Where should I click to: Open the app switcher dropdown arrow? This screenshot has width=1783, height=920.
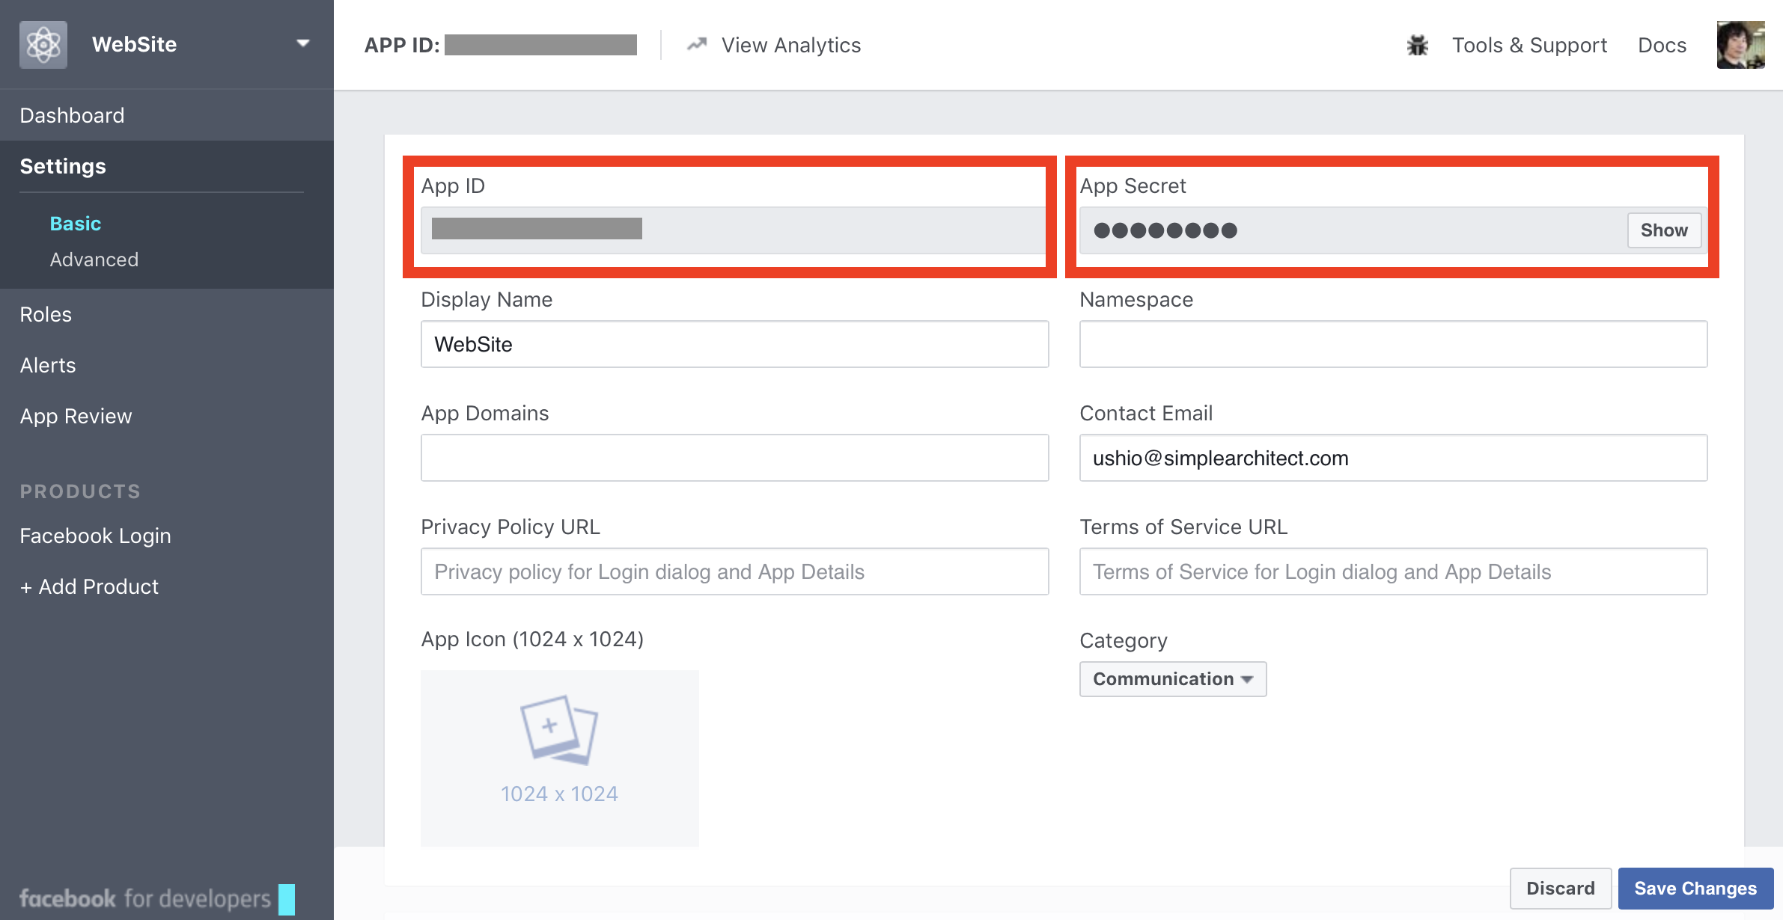303,43
